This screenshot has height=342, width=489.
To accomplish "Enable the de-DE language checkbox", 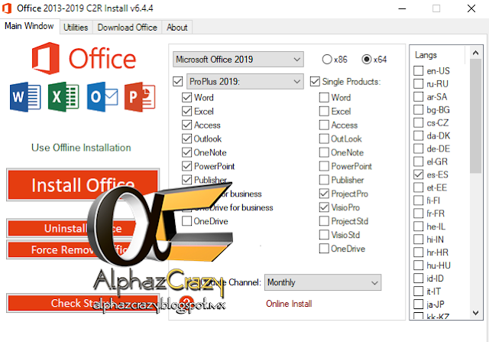I will click(x=418, y=148).
